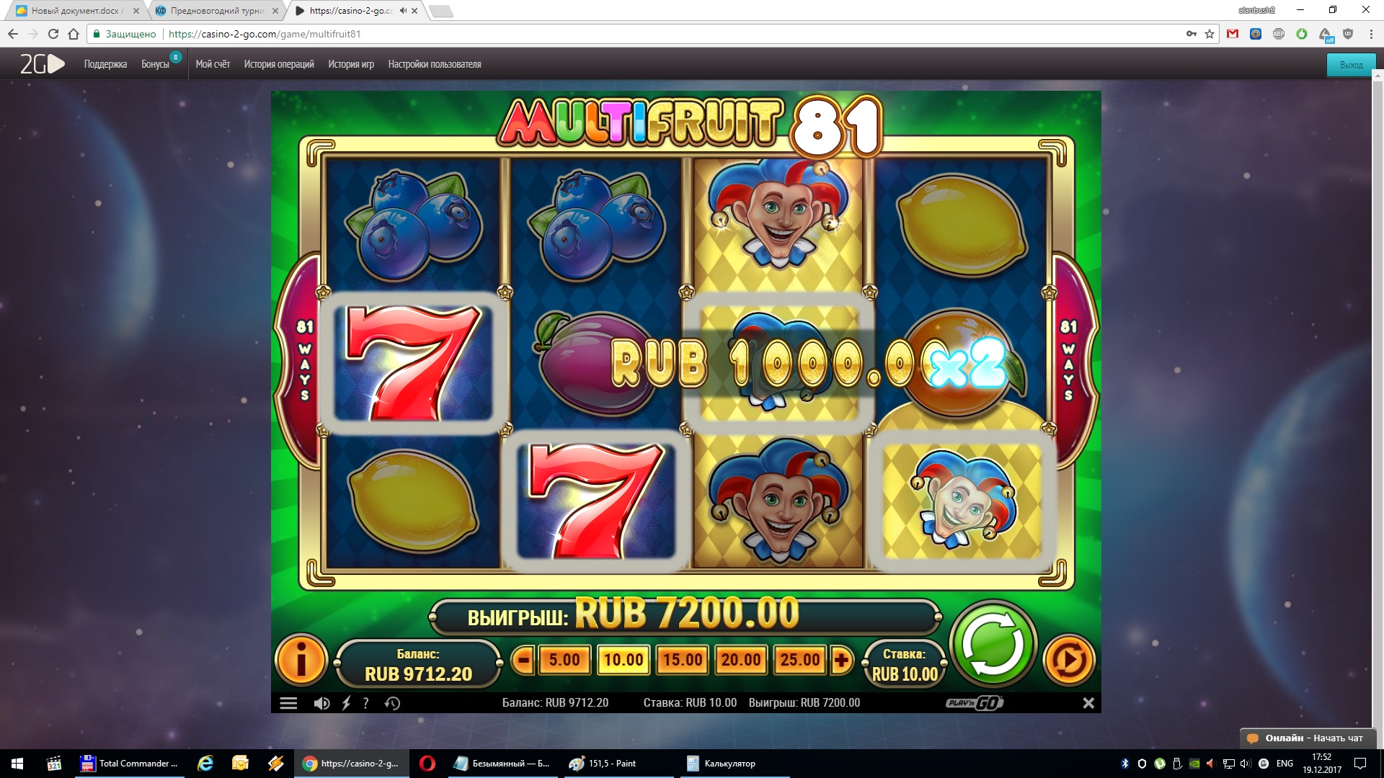1384x778 pixels.
Task: Start online chat widget
Action: (1306, 738)
